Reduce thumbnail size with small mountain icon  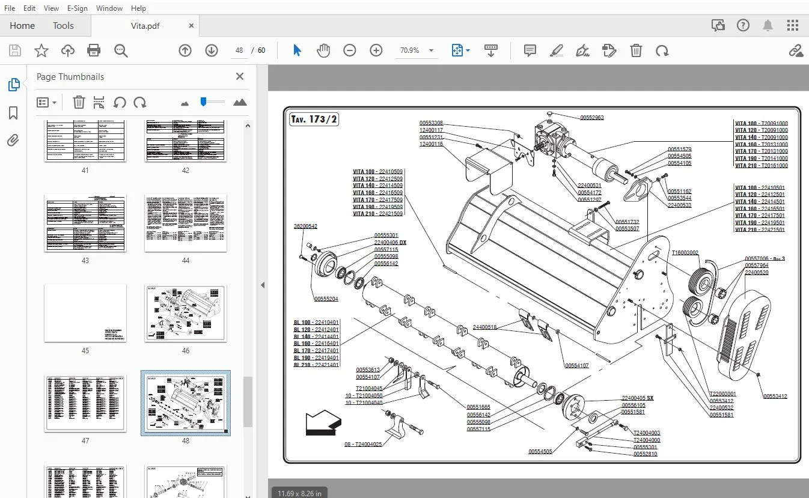point(185,103)
